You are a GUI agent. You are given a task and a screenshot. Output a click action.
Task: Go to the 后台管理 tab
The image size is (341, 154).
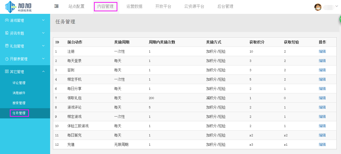pyautogui.click(x=225, y=7)
